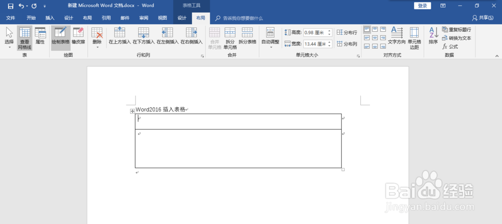
Task: Open table tools 设计 tab
Action: point(182,18)
